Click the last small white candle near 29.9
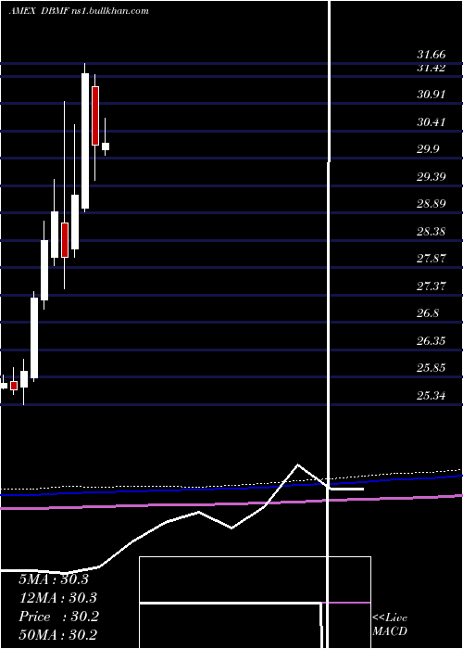 pos(106,146)
